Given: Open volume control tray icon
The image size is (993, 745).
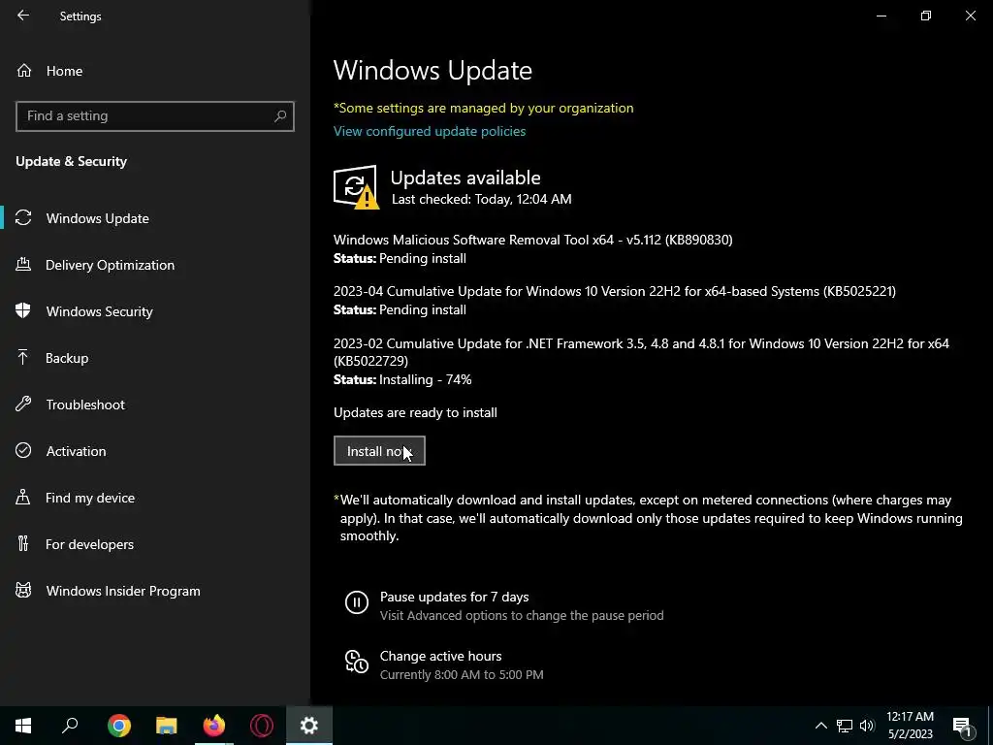Looking at the screenshot, I should click(868, 726).
